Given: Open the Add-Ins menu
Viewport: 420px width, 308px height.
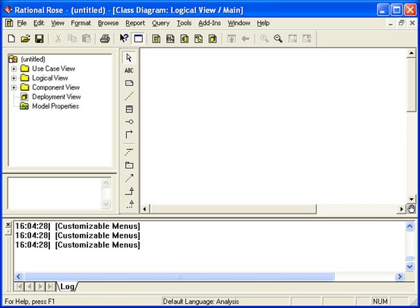Looking at the screenshot, I should point(209,23).
